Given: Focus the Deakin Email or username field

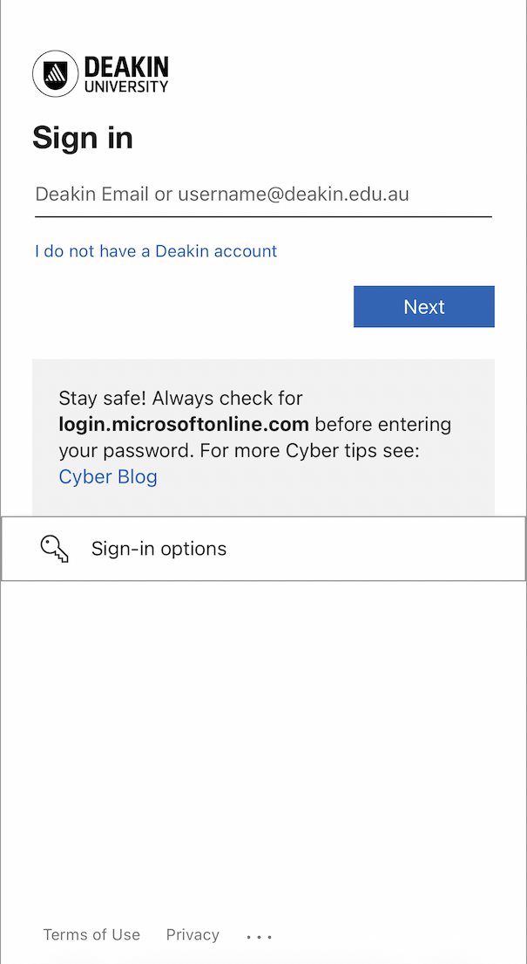Looking at the screenshot, I should pos(262,195).
